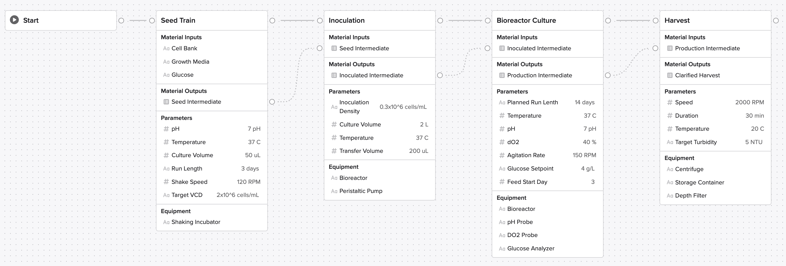Click the Seed Intermediate output port in Seed Train

[272, 102]
